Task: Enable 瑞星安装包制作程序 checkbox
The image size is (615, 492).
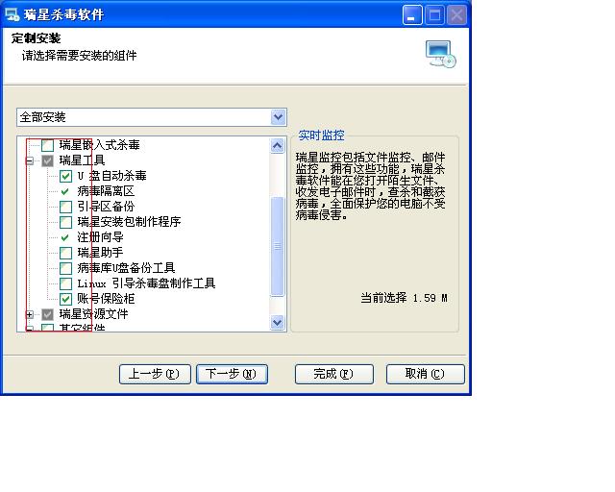Action: (x=65, y=222)
